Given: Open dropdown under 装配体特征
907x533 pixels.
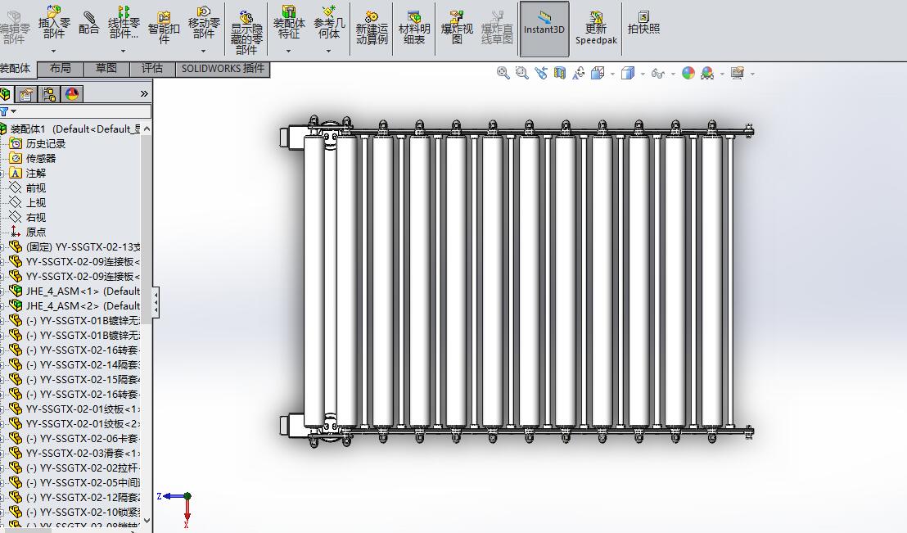Looking at the screenshot, I should tap(289, 51).
